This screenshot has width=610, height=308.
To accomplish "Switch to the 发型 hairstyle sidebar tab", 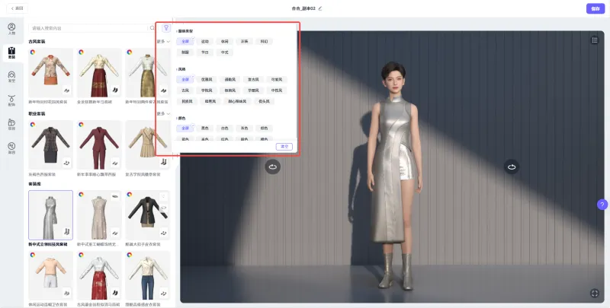I will coord(11,77).
